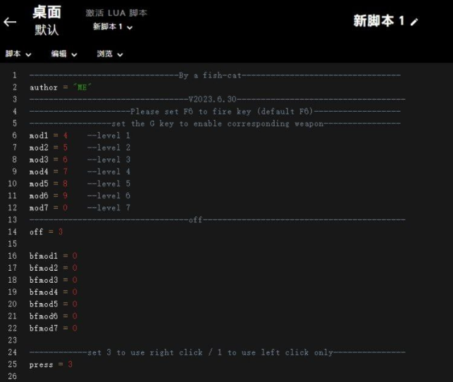453x382 pixels.
Task: Click the --level 4 comment
Action: coord(108,172)
